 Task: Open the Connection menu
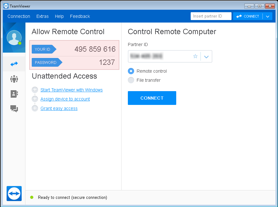click(x=19, y=16)
